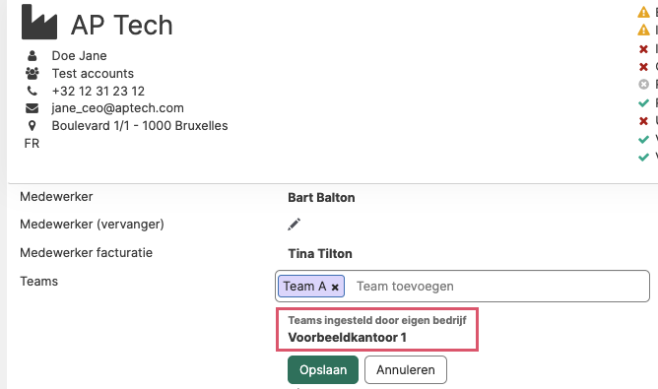
Task: Cancel editing via the Annuleren button
Action: 406,369
